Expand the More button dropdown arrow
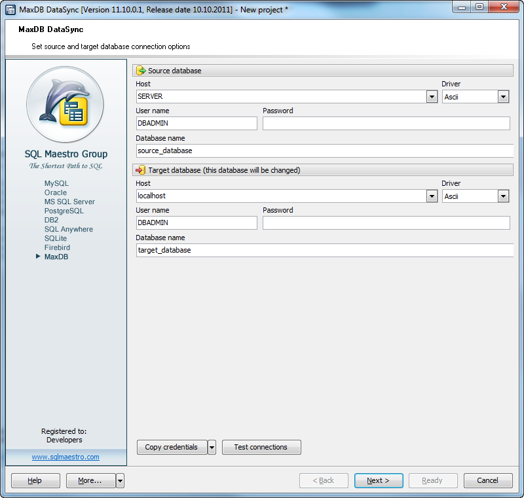 [x=120, y=480]
